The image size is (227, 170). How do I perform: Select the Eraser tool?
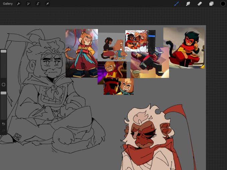(200, 4)
